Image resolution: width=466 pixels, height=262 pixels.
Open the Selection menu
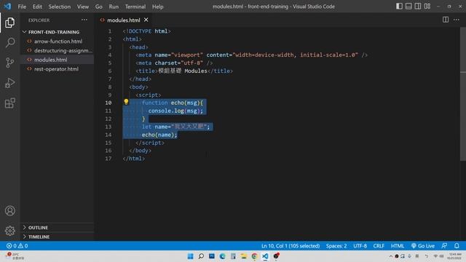pos(60,7)
